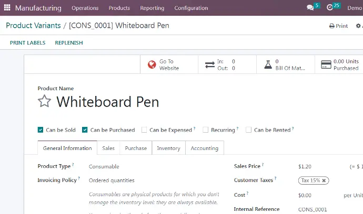Click the Go To Website globe icon
The height and width of the screenshot is (214, 363).
[x=152, y=65]
